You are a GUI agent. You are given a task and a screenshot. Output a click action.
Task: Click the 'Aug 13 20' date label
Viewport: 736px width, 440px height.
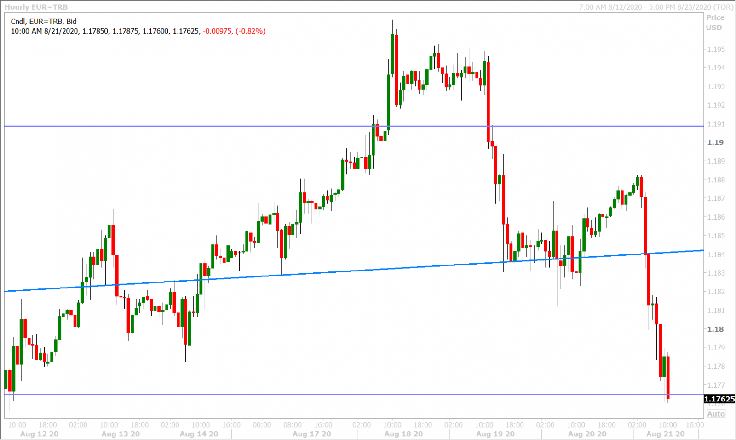[x=121, y=434]
